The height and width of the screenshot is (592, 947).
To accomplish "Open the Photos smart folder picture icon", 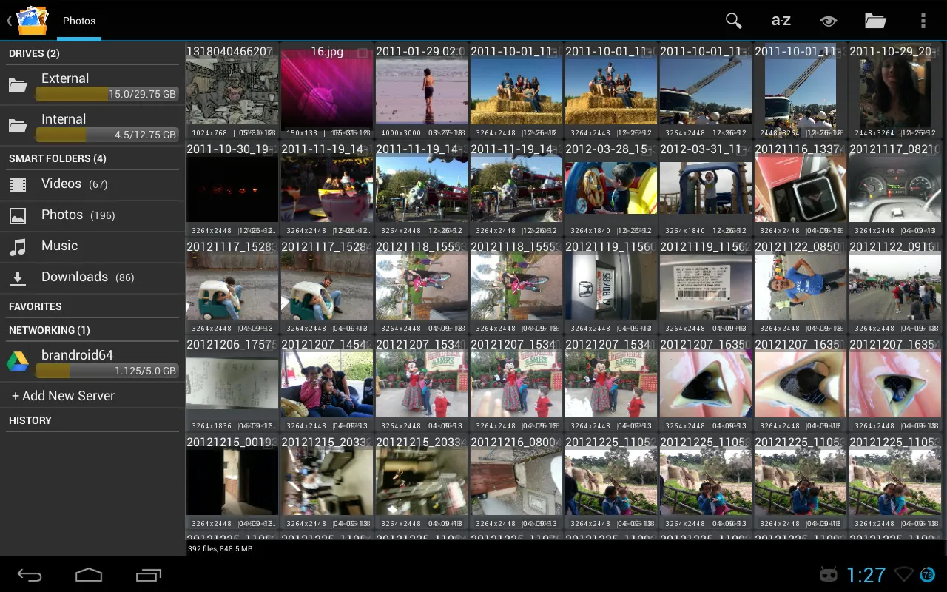I will pos(17,215).
